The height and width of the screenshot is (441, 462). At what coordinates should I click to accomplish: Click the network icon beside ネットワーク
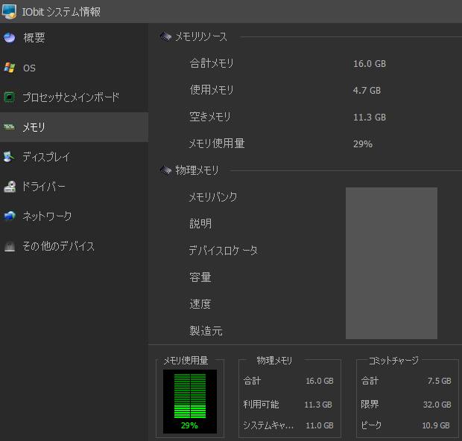pyautogui.click(x=10, y=216)
